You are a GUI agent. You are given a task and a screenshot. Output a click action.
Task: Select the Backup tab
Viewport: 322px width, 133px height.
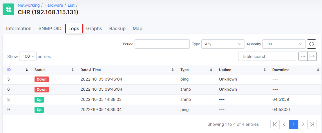(117, 28)
